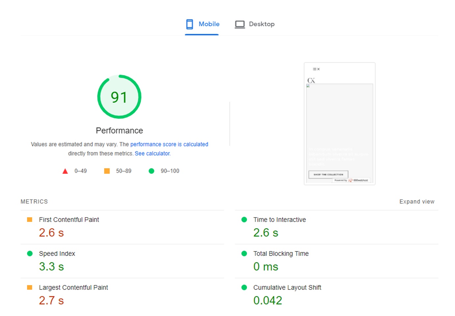Click the mobile phone icon
This screenshot has height=316, width=455.
[190, 24]
